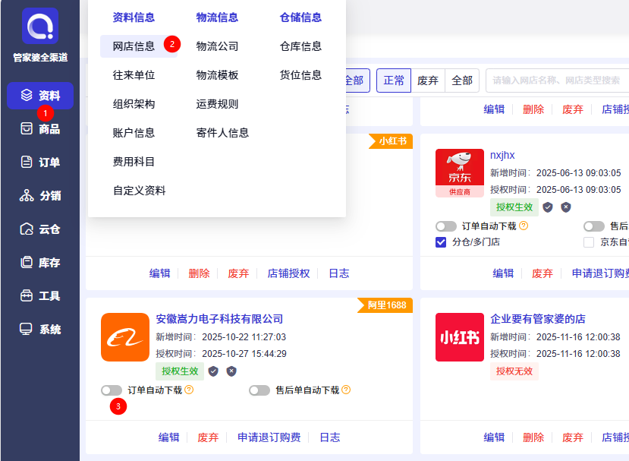Image resolution: width=629 pixels, height=461 pixels.
Task: Select 运费规则 menu item
Action: pyautogui.click(x=217, y=104)
